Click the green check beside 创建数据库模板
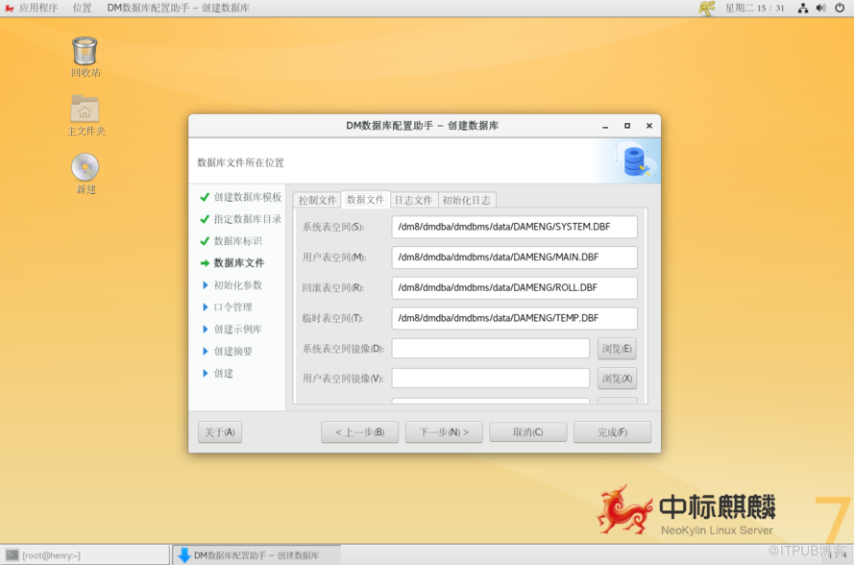The image size is (854, 565). [205, 197]
